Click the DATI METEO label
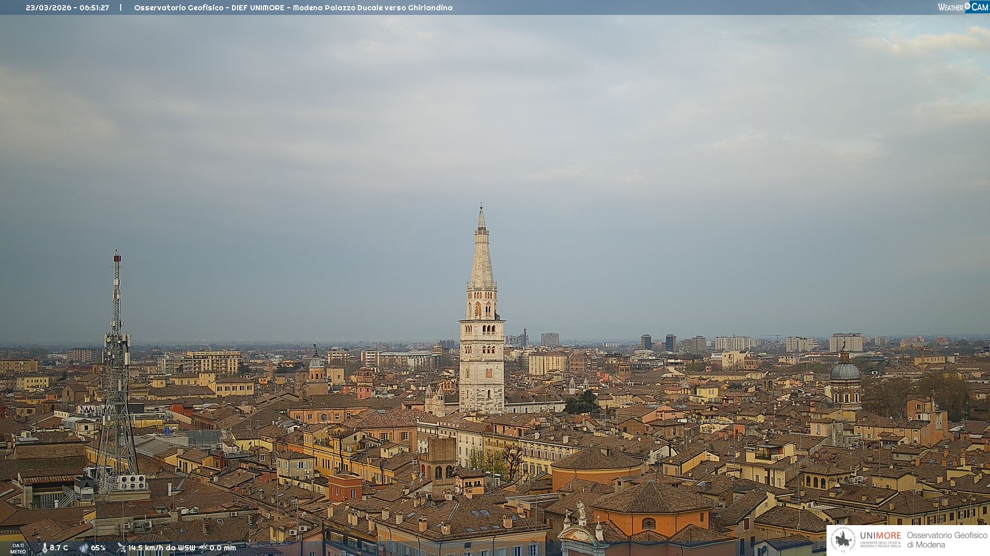Image resolution: width=990 pixels, height=556 pixels. click(18, 548)
